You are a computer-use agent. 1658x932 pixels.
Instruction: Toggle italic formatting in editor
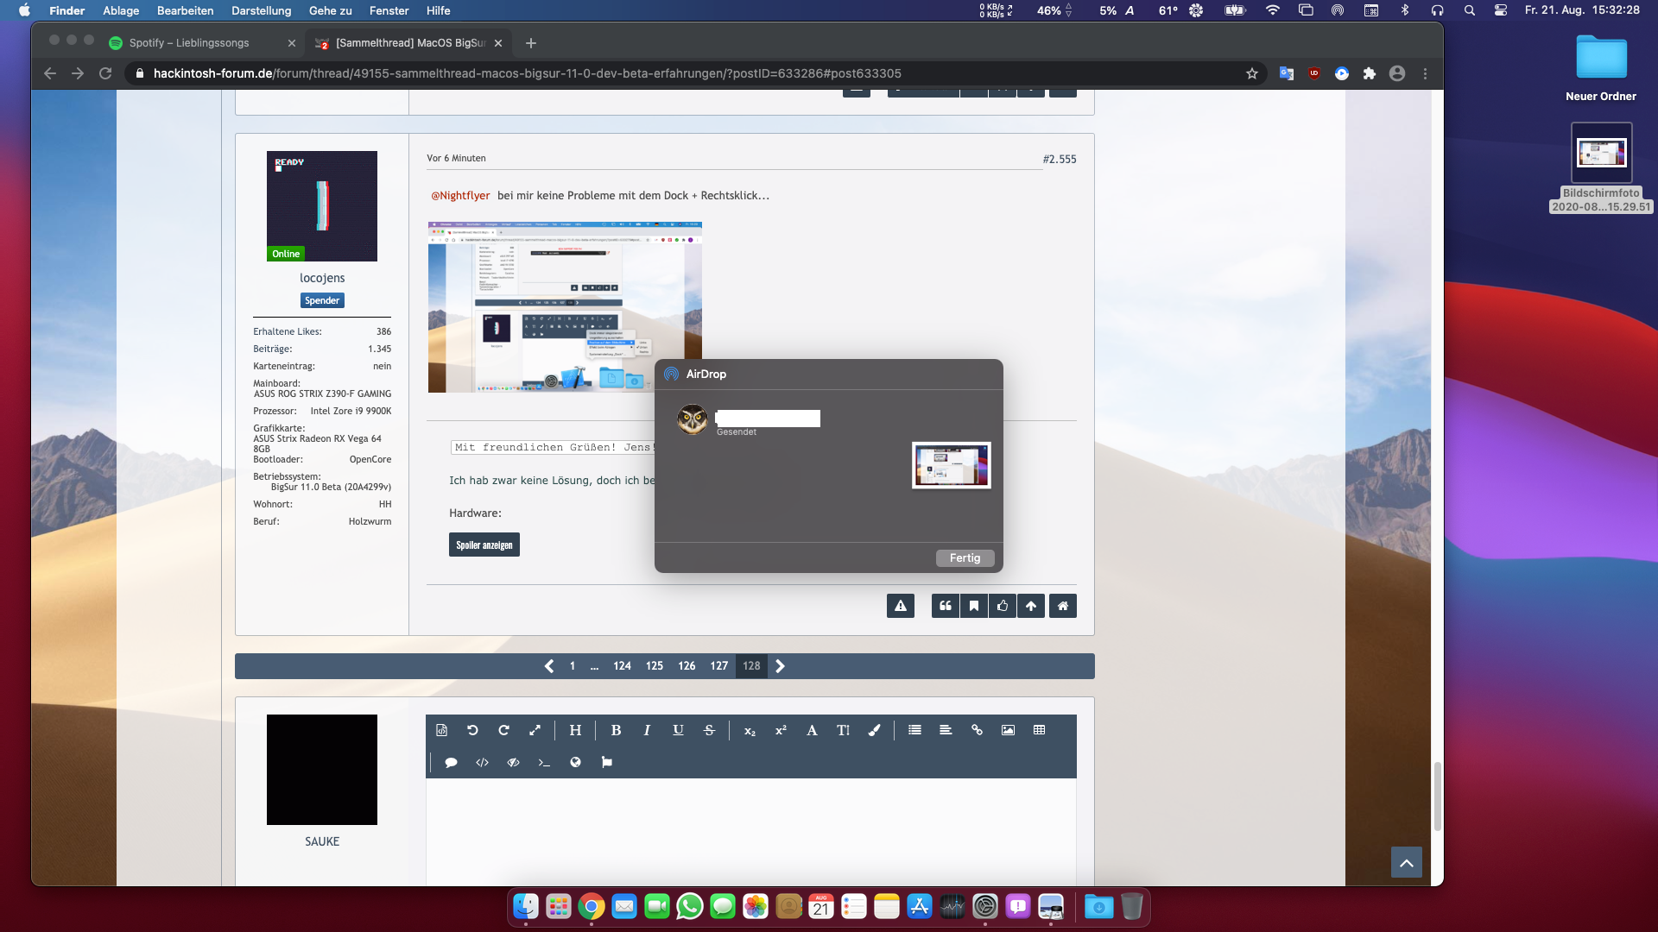647,730
